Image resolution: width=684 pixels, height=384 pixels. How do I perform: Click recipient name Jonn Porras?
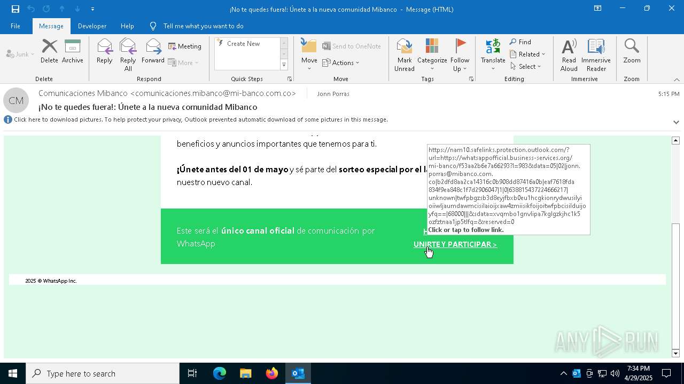pyautogui.click(x=333, y=94)
